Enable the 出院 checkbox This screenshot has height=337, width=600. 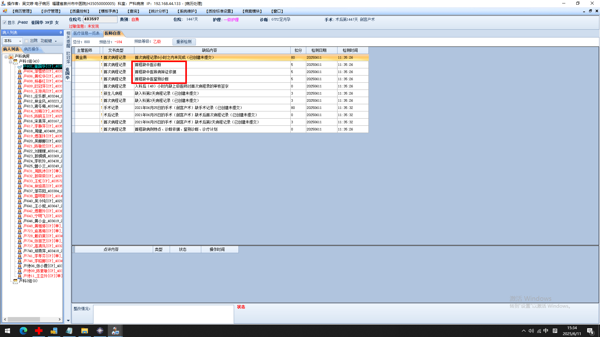(27, 41)
